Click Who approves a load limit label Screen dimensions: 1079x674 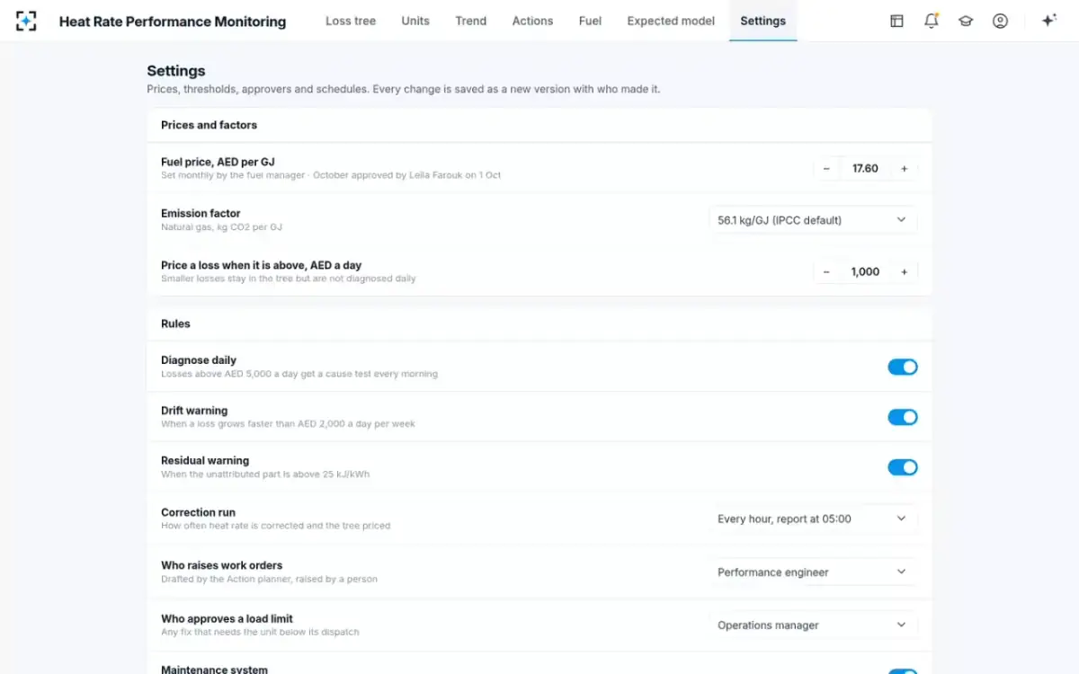[227, 619]
